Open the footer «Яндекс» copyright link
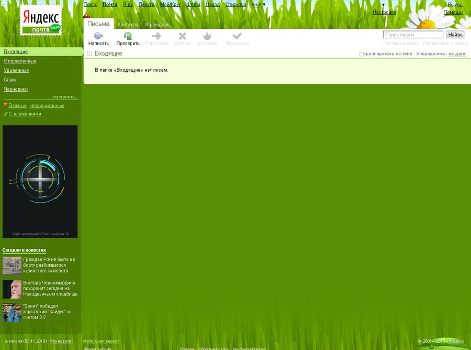 point(455,341)
